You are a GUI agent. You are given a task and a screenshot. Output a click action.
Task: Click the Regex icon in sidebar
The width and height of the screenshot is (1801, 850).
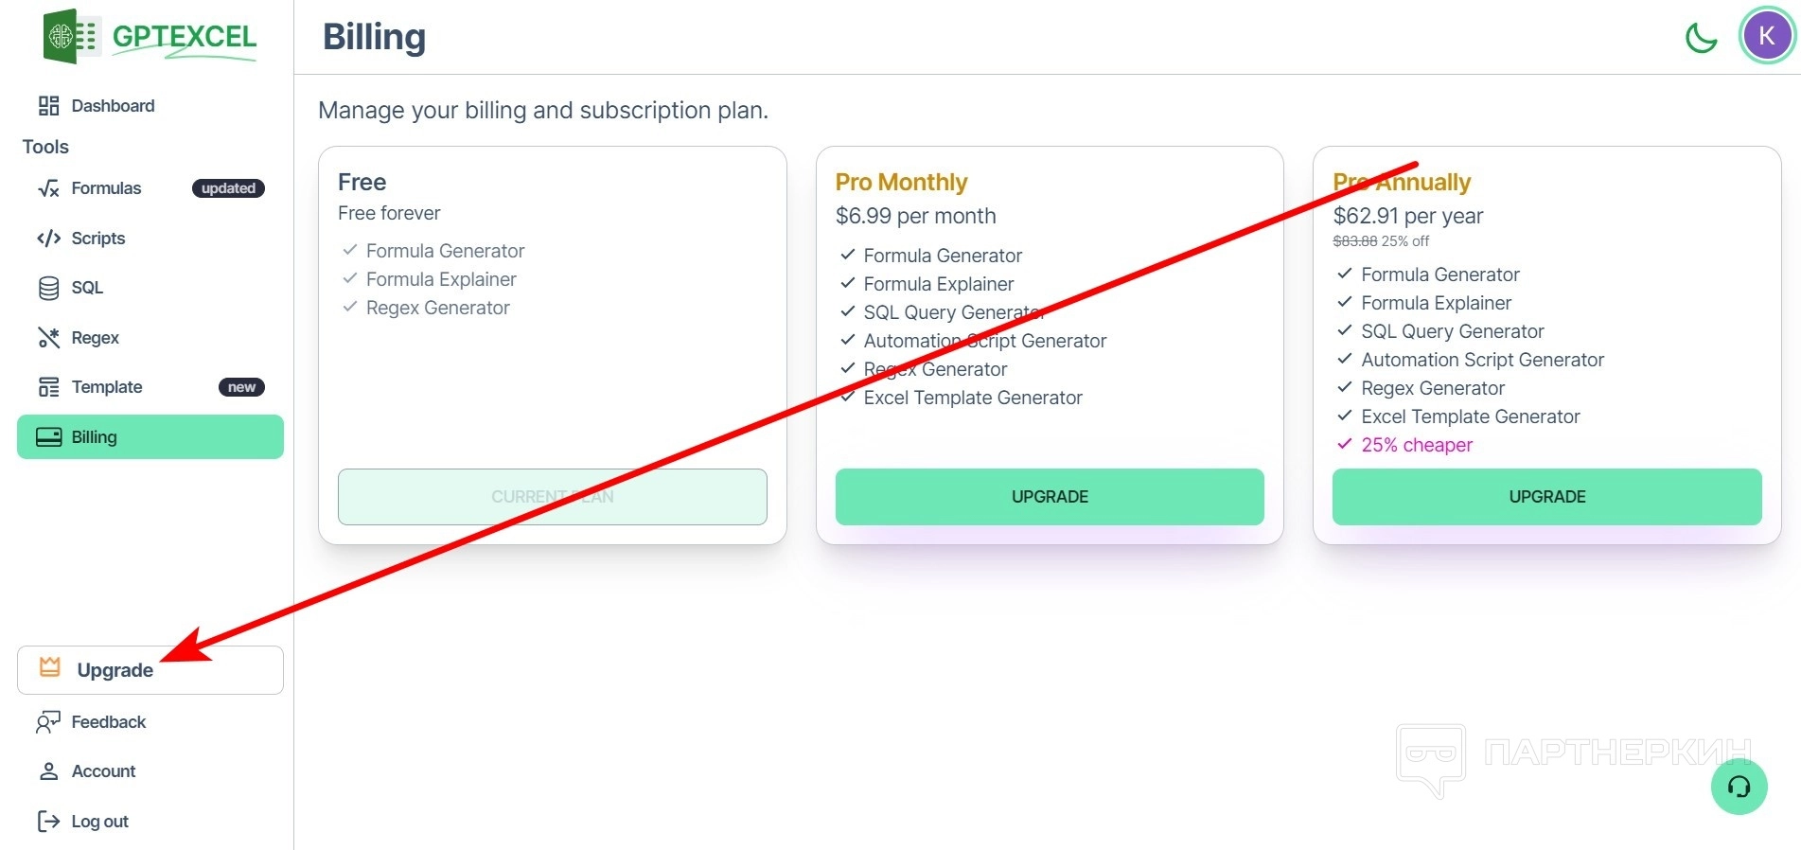(x=48, y=338)
